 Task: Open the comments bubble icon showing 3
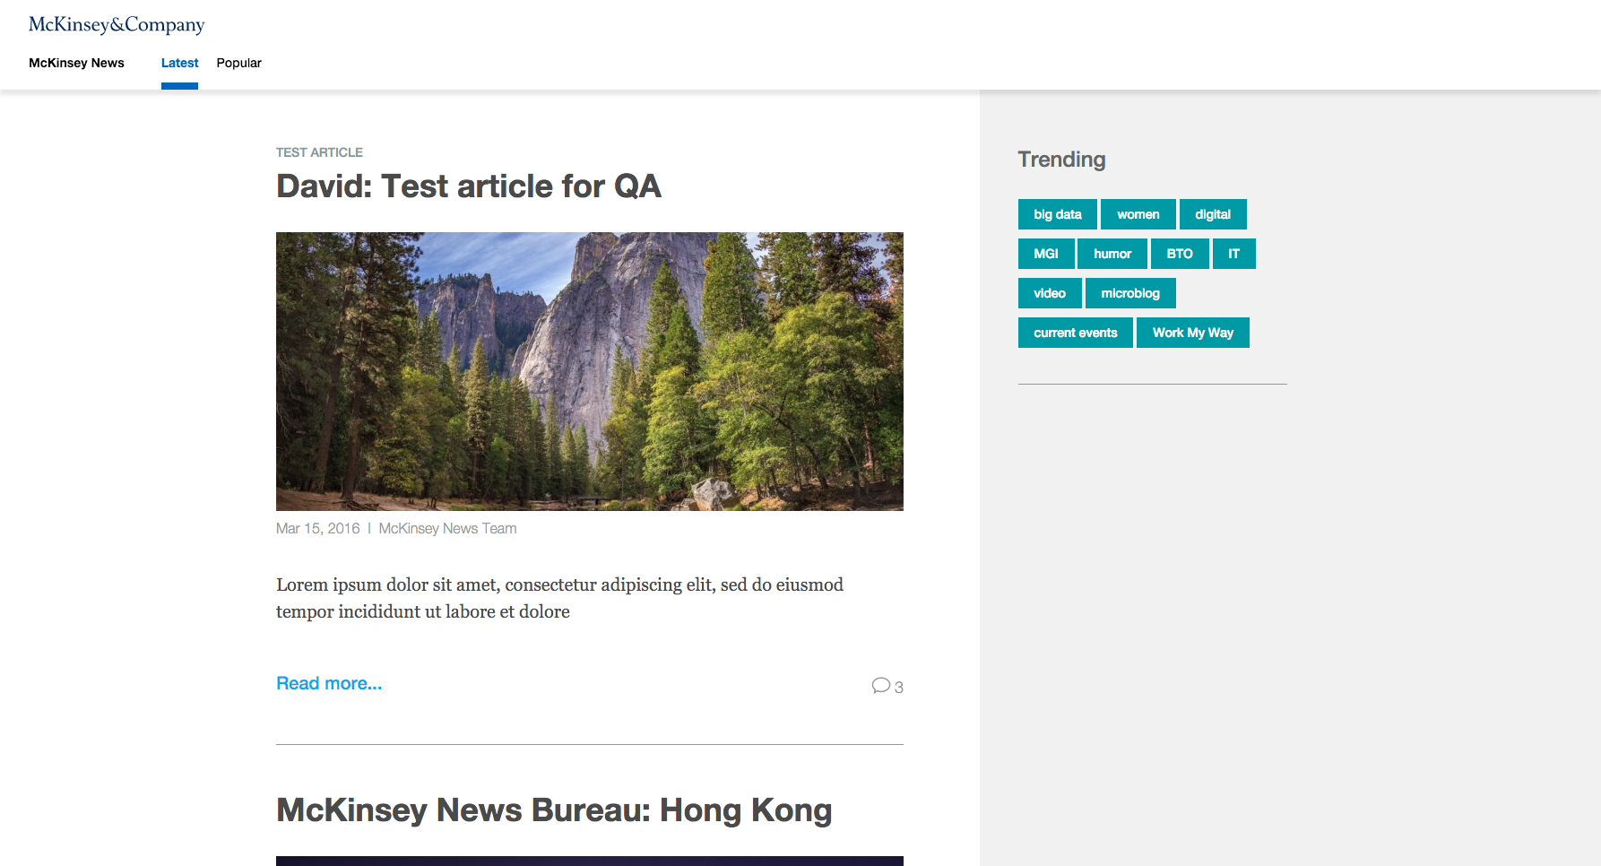887,686
